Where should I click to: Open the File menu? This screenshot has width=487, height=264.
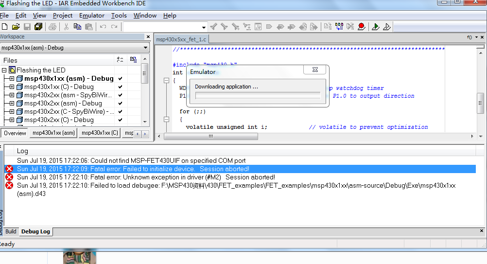(4, 16)
